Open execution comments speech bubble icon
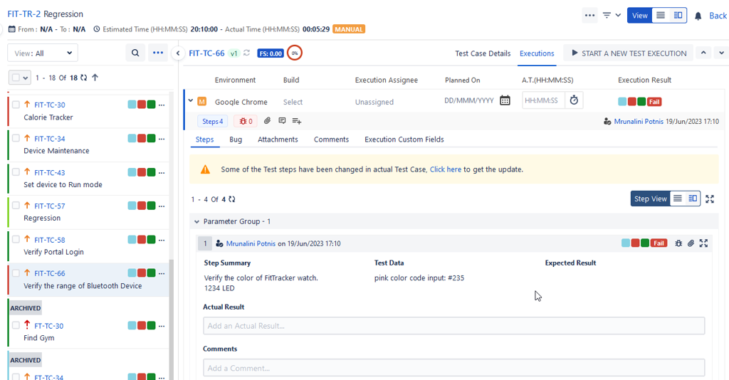Viewport: 729px width, 380px height. 282,121
